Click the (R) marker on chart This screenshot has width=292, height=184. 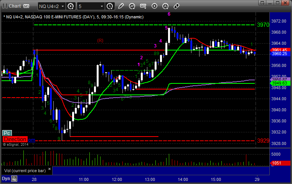point(100,41)
